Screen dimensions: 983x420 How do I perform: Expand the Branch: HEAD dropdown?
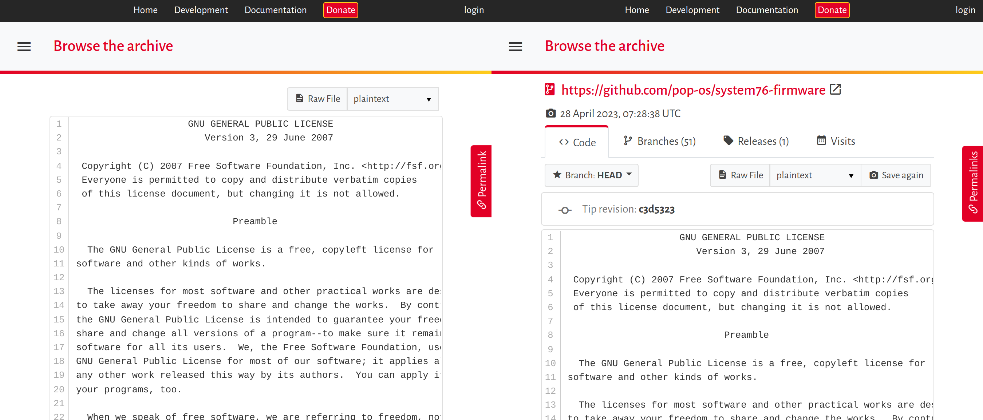pos(592,175)
